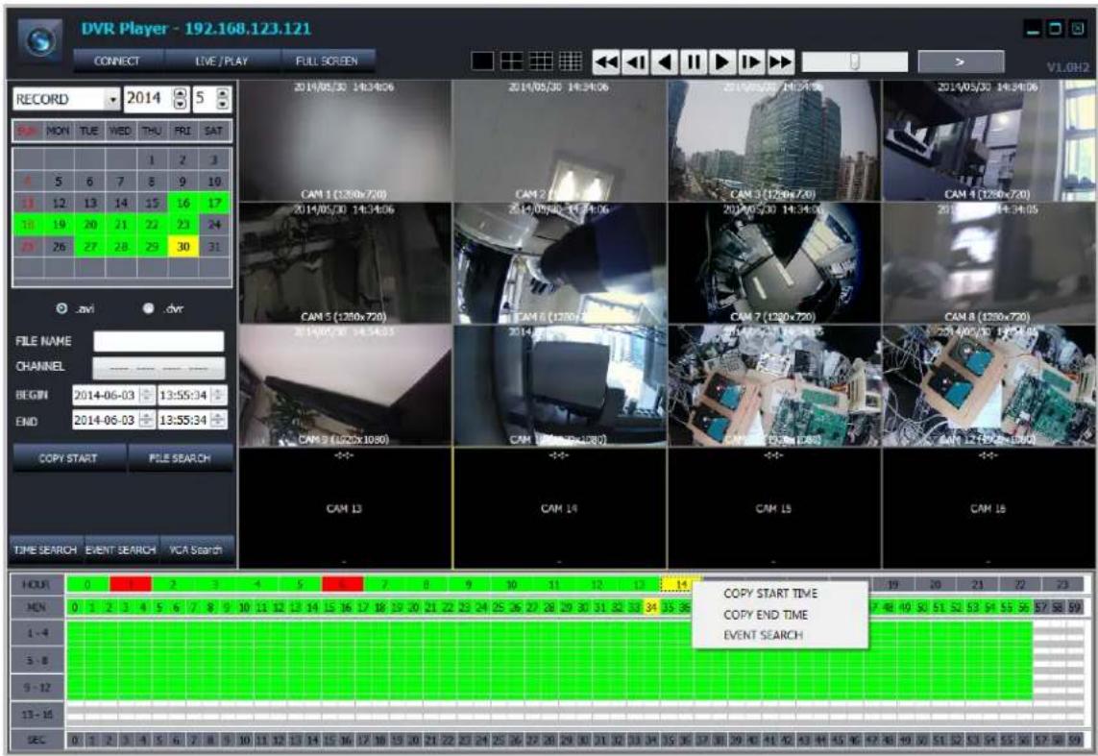The height and width of the screenshot is (756, 1098).
Task: Click the DVR Player globe logo icon
Action: tap(40, 41)
